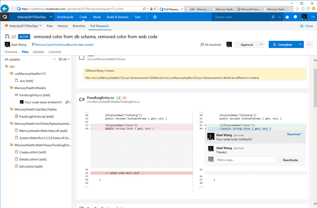Refresh the page with the reload icon
317x208 pixels.
[155, 9]
